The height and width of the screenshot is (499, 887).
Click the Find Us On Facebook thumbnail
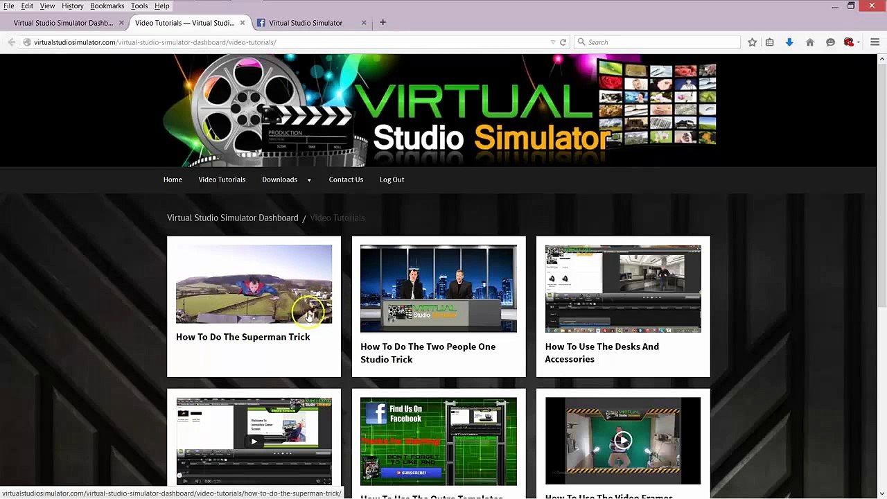tap(438, 441)
